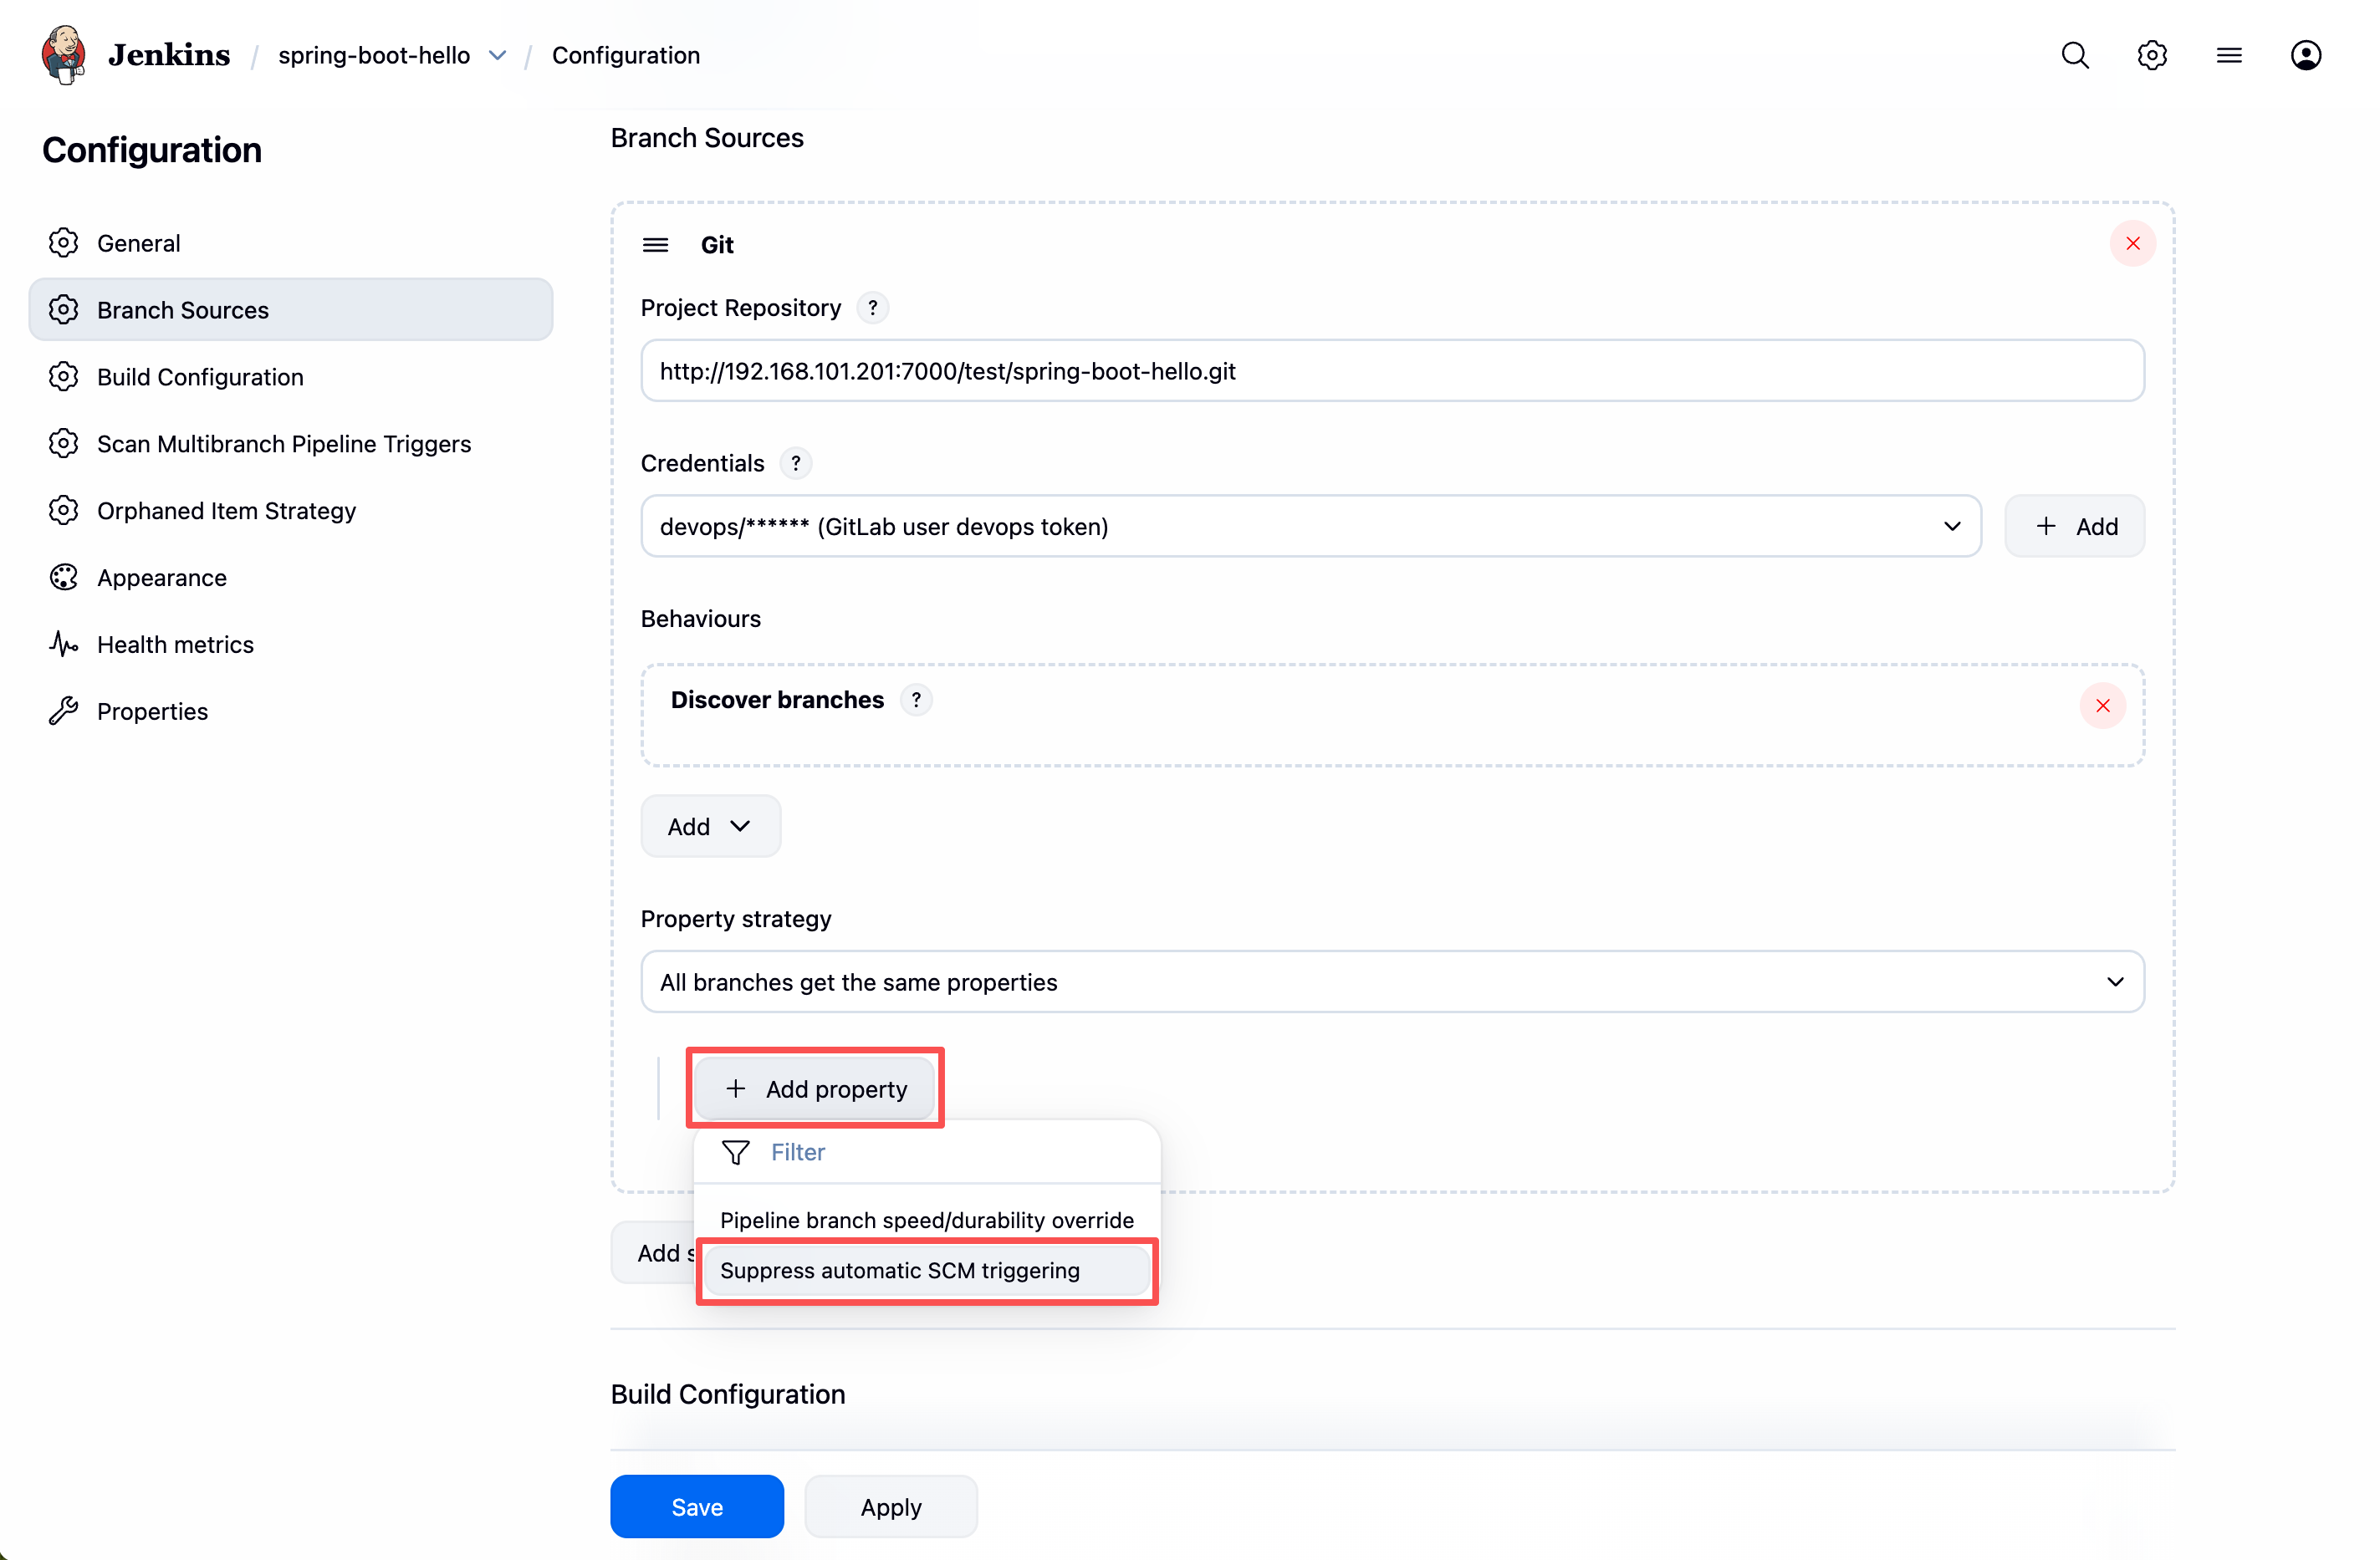
Task: Click the hamburger menu icon in header
Action: [2229, 55]
